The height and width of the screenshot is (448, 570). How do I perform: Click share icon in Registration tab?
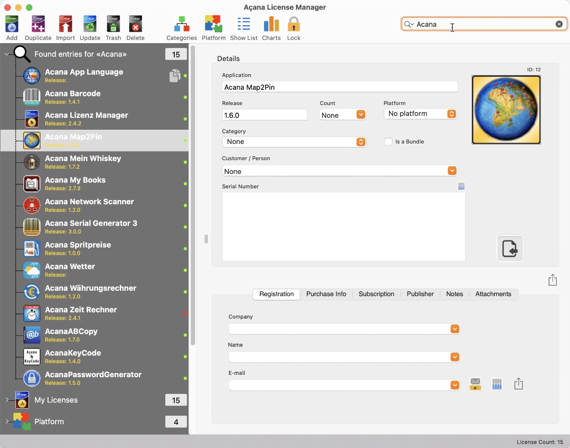519,384
